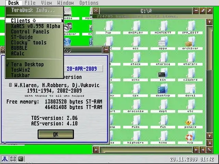Viewport: 219px width, 164px height.
Task: Open the Window menu
Action: (x=65, y=3)
